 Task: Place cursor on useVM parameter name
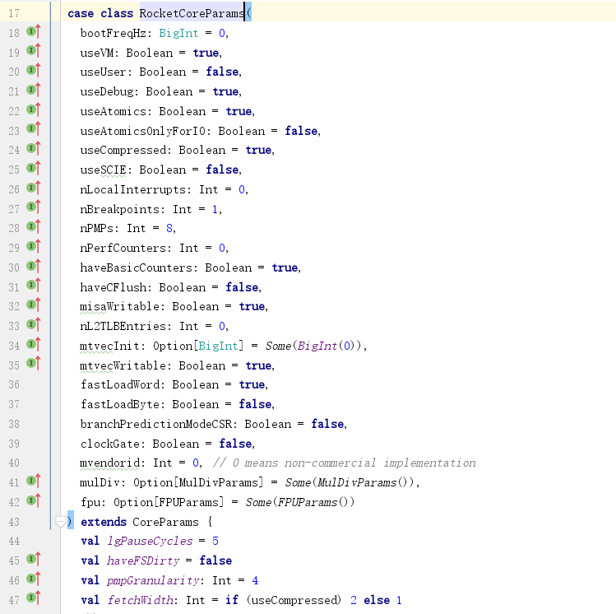click(96, 53)
